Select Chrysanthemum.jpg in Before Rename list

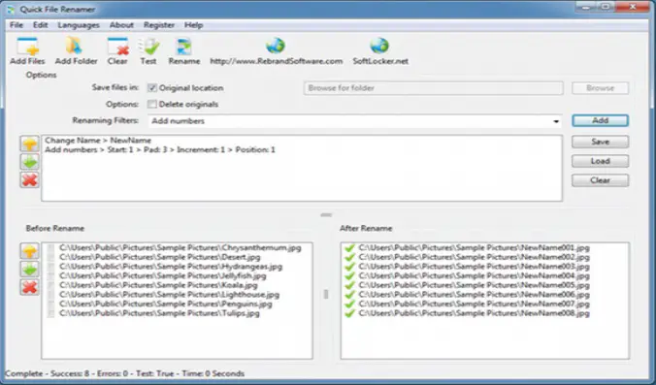pos(180,248)
